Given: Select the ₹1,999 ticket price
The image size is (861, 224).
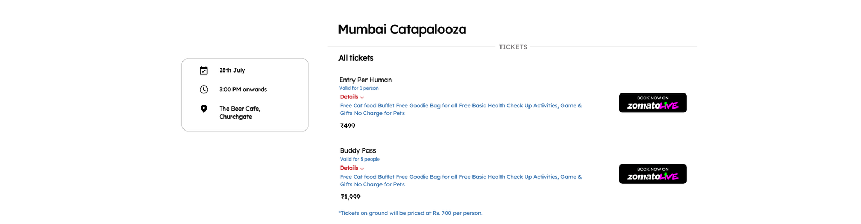Looking at the screenshot, I should point(350,197).
